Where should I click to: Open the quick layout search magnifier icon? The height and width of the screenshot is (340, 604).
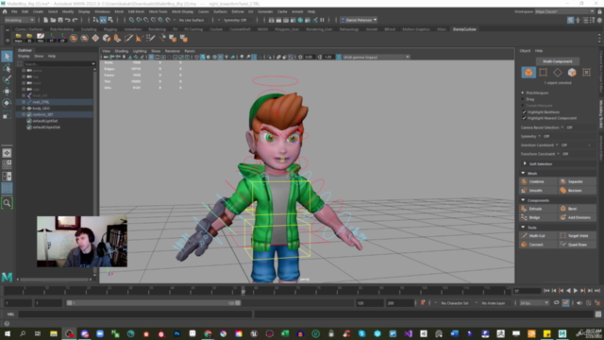point(7,203)
